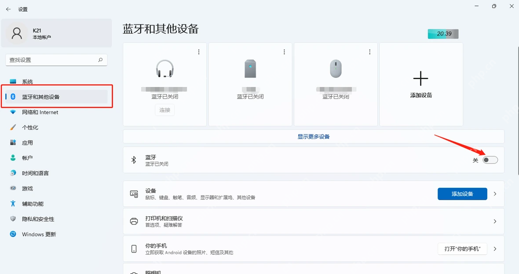Select the headset device card icon
Viewport: 519px width, 274px height.
[165, 69]
